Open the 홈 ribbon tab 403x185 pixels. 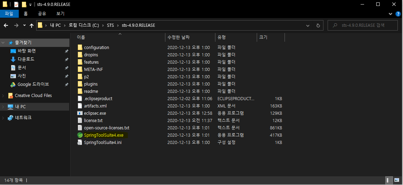pyautogui.click(x=26, y=14)
